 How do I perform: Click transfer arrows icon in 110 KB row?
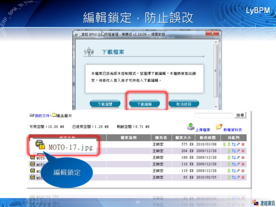point(233,164)
